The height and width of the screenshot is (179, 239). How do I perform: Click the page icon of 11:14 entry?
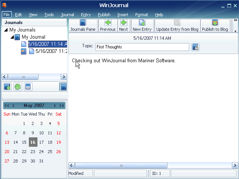pyautogui.click(x=24, y=44)
